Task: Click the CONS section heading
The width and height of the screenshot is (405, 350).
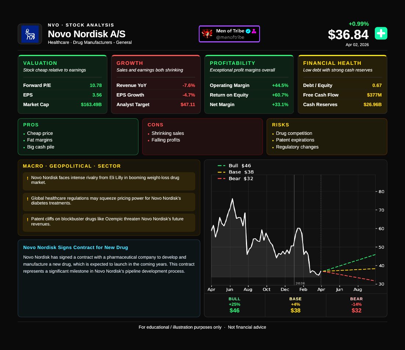Action: click(155, 125)
